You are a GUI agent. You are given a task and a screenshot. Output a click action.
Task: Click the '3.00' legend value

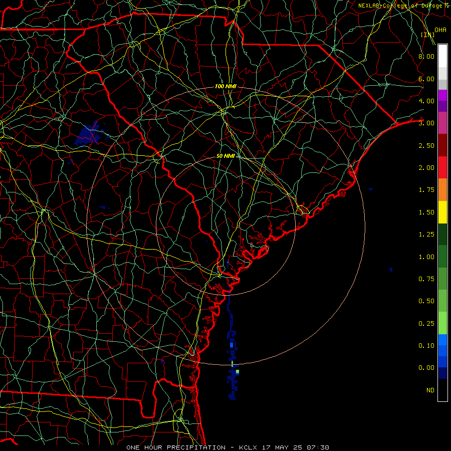click(426, 123)
